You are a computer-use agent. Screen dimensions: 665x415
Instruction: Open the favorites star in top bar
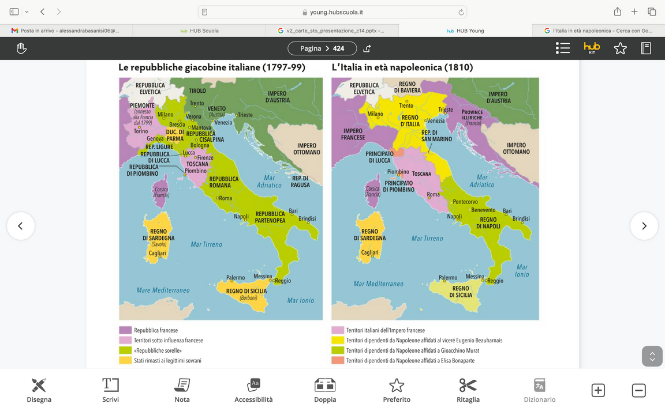pyautogui.click(x=620, y=48)
